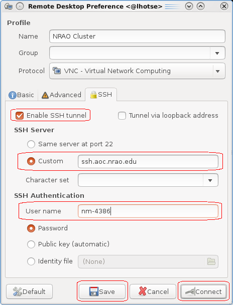The width and height of the screenshot is (233, 305).
Task: Click the Default button
Action: (30, 291)
